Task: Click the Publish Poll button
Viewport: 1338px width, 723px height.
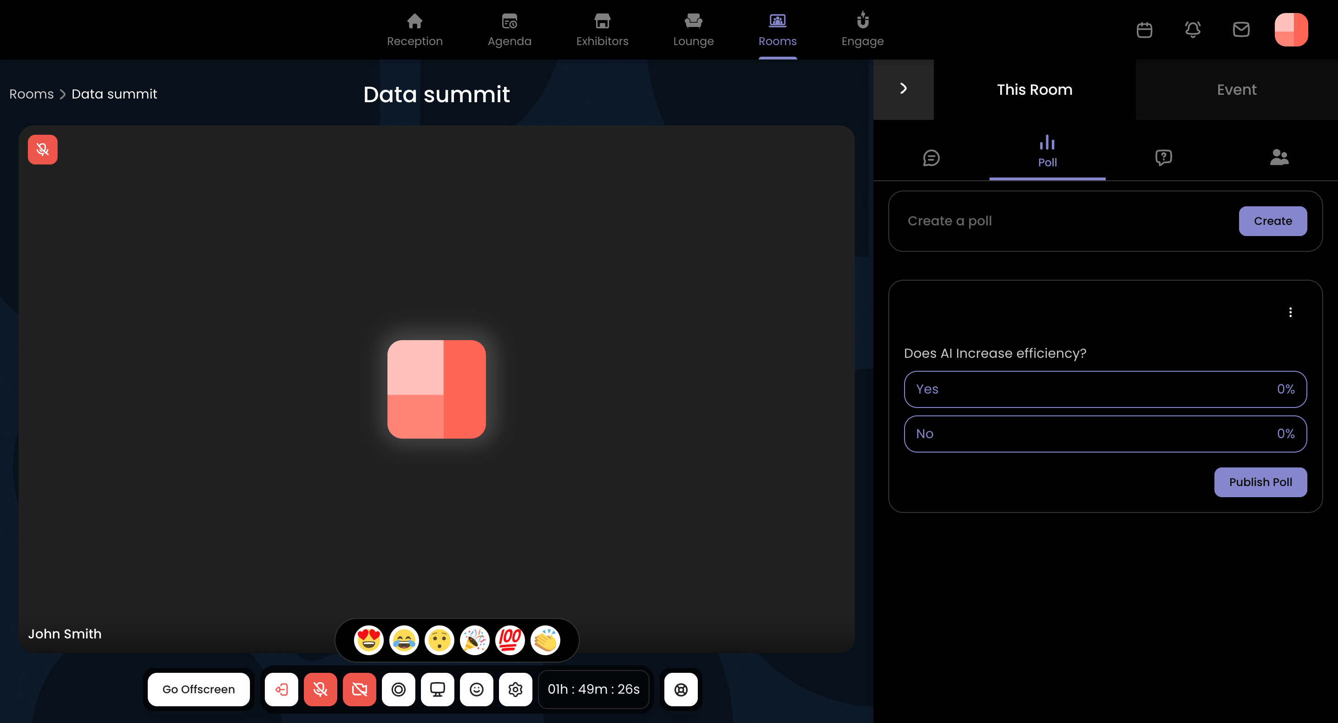Action: (x=1260, y=482)
